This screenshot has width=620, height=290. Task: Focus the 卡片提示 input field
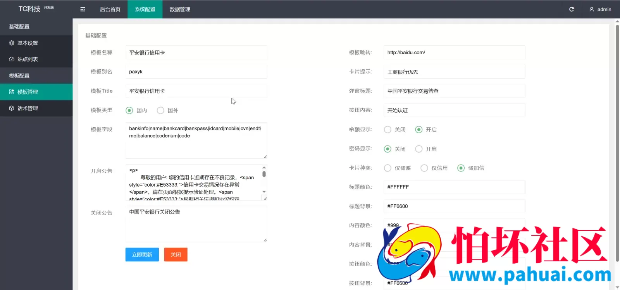tap(454, 72)
